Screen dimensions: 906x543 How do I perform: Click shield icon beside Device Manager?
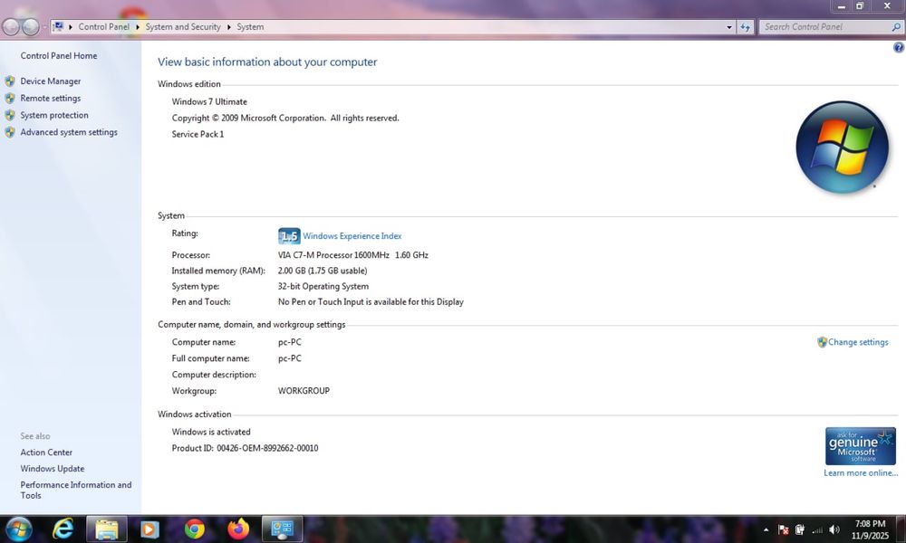pos(10,81)
